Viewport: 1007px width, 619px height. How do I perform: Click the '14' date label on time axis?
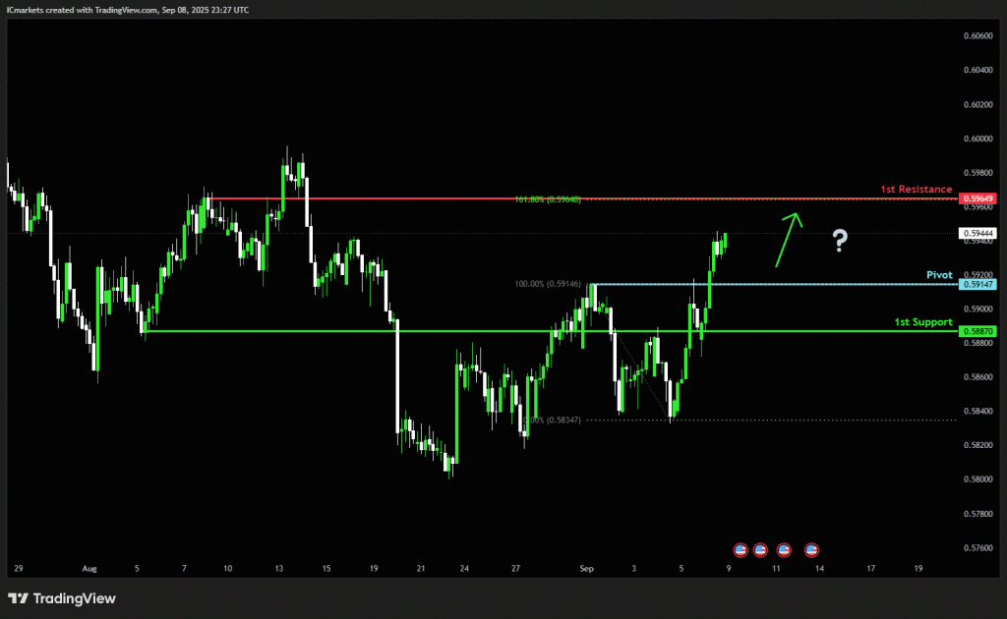(x=819, y=568)
